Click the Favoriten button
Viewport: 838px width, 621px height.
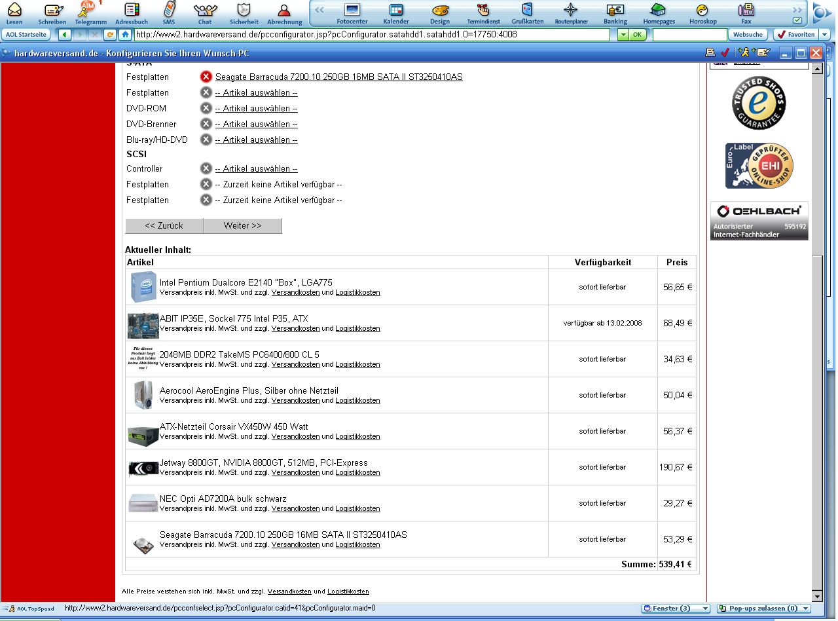(x=796, y=35)
